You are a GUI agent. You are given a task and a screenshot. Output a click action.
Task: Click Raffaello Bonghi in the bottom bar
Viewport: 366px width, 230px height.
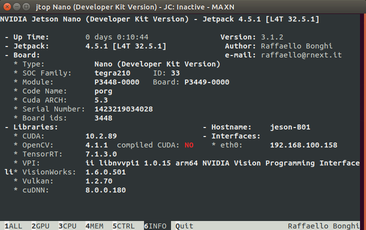(324, 226)
